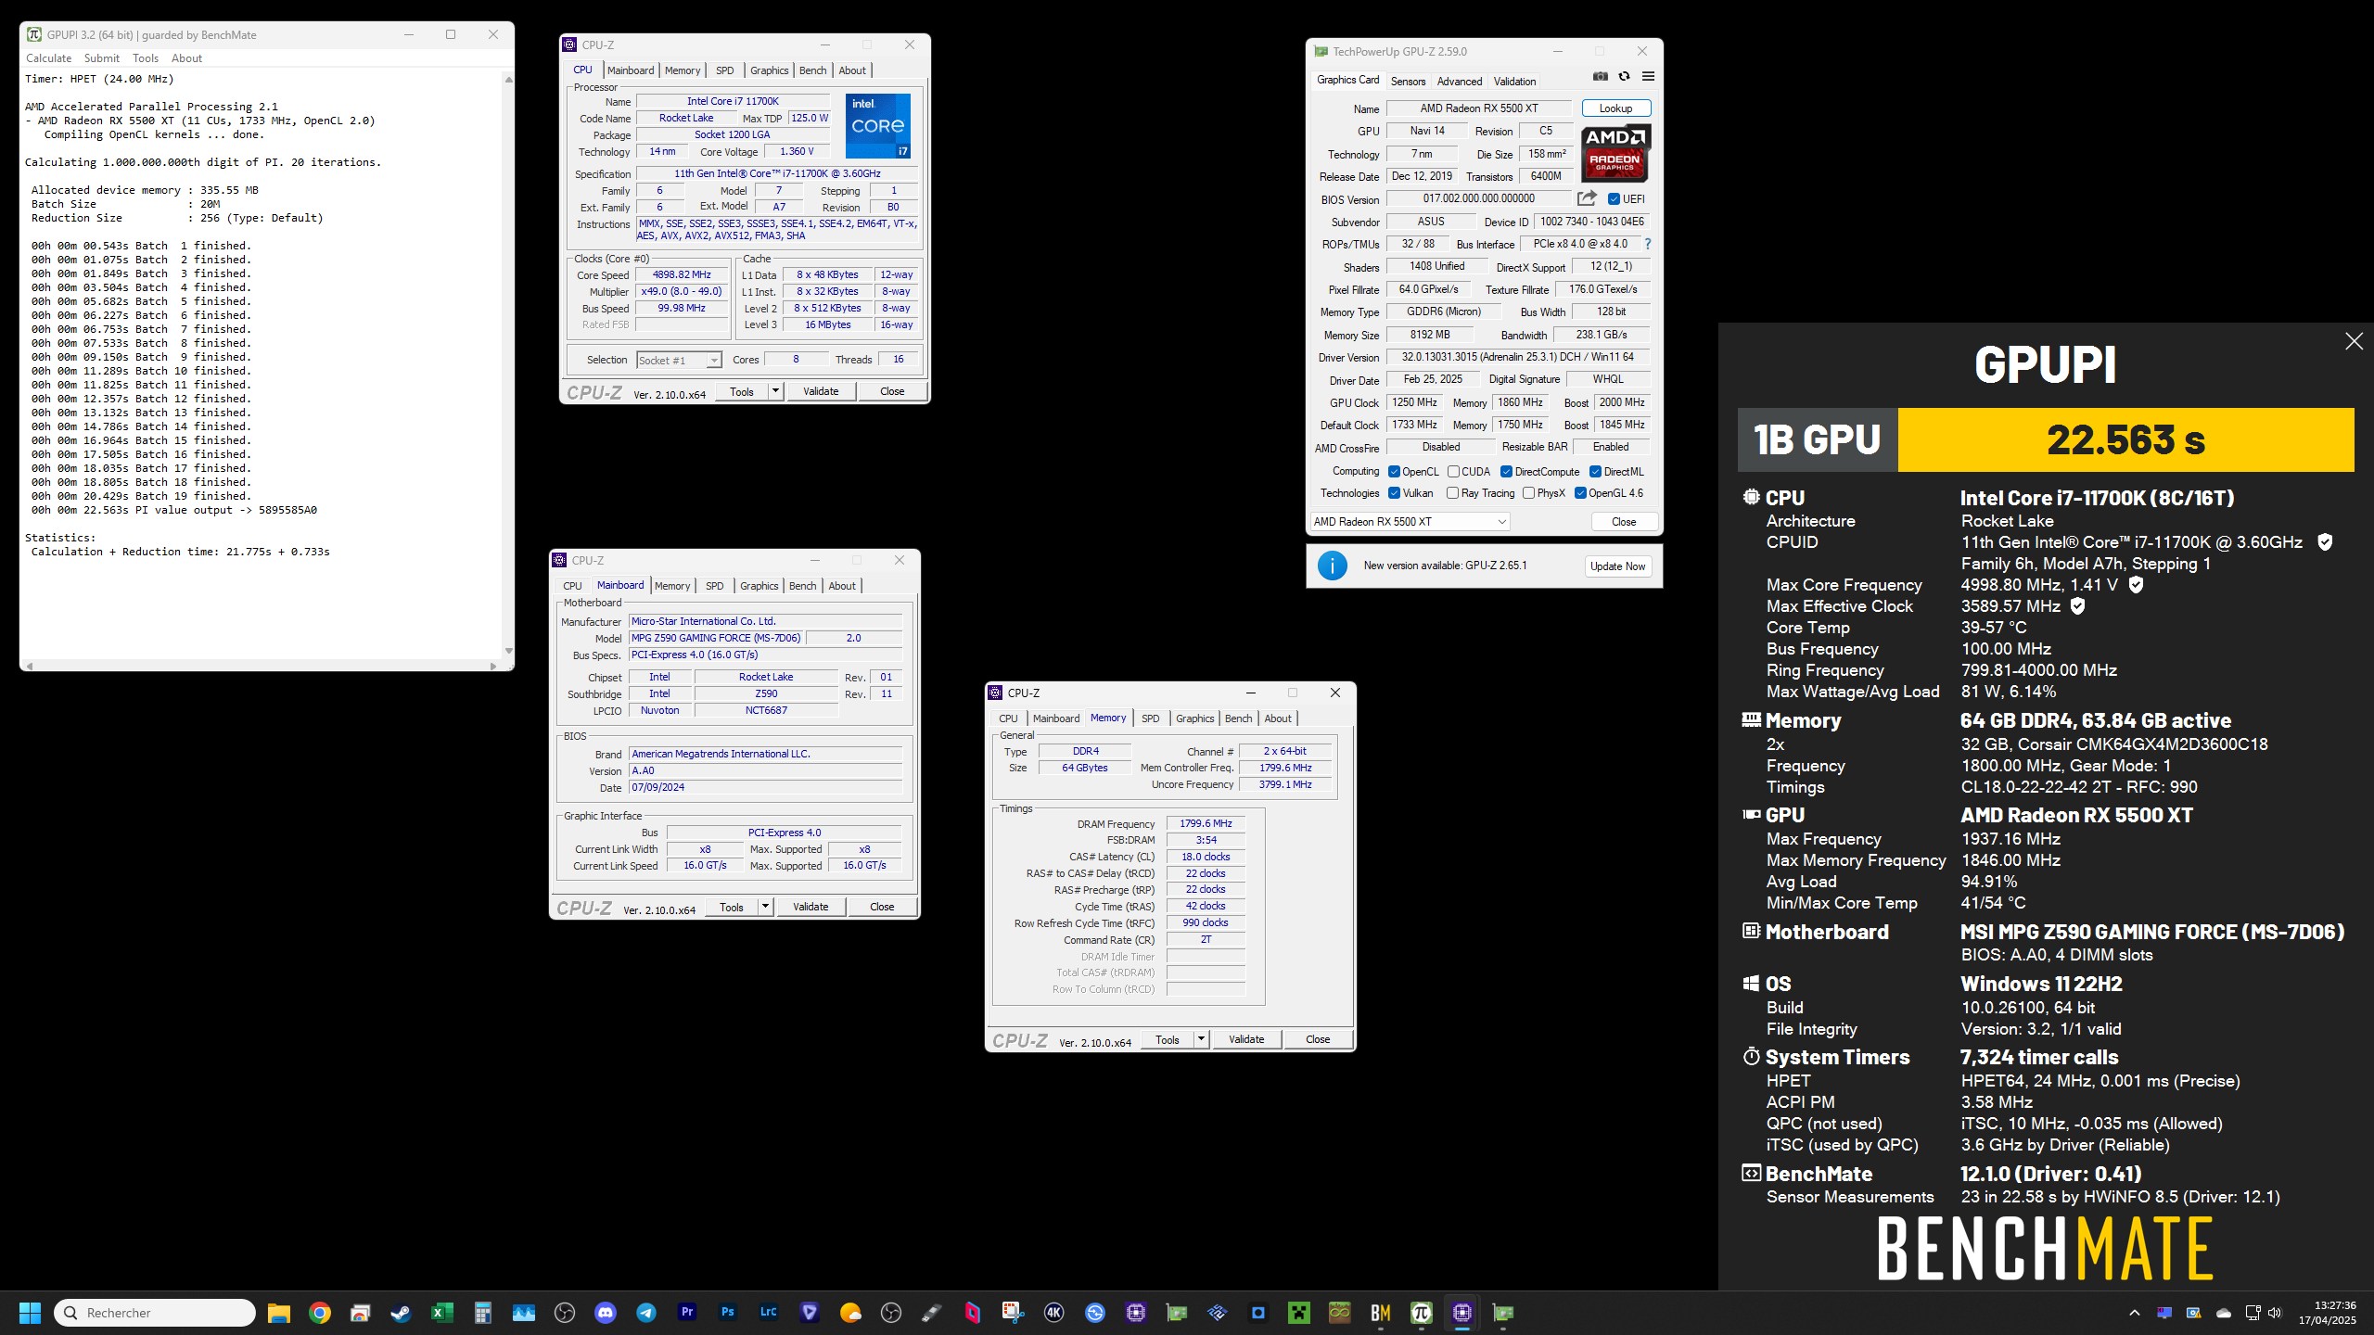
Task: Toggle UEFI checkbox in GPU-Z
Action: pos(1614,199)
